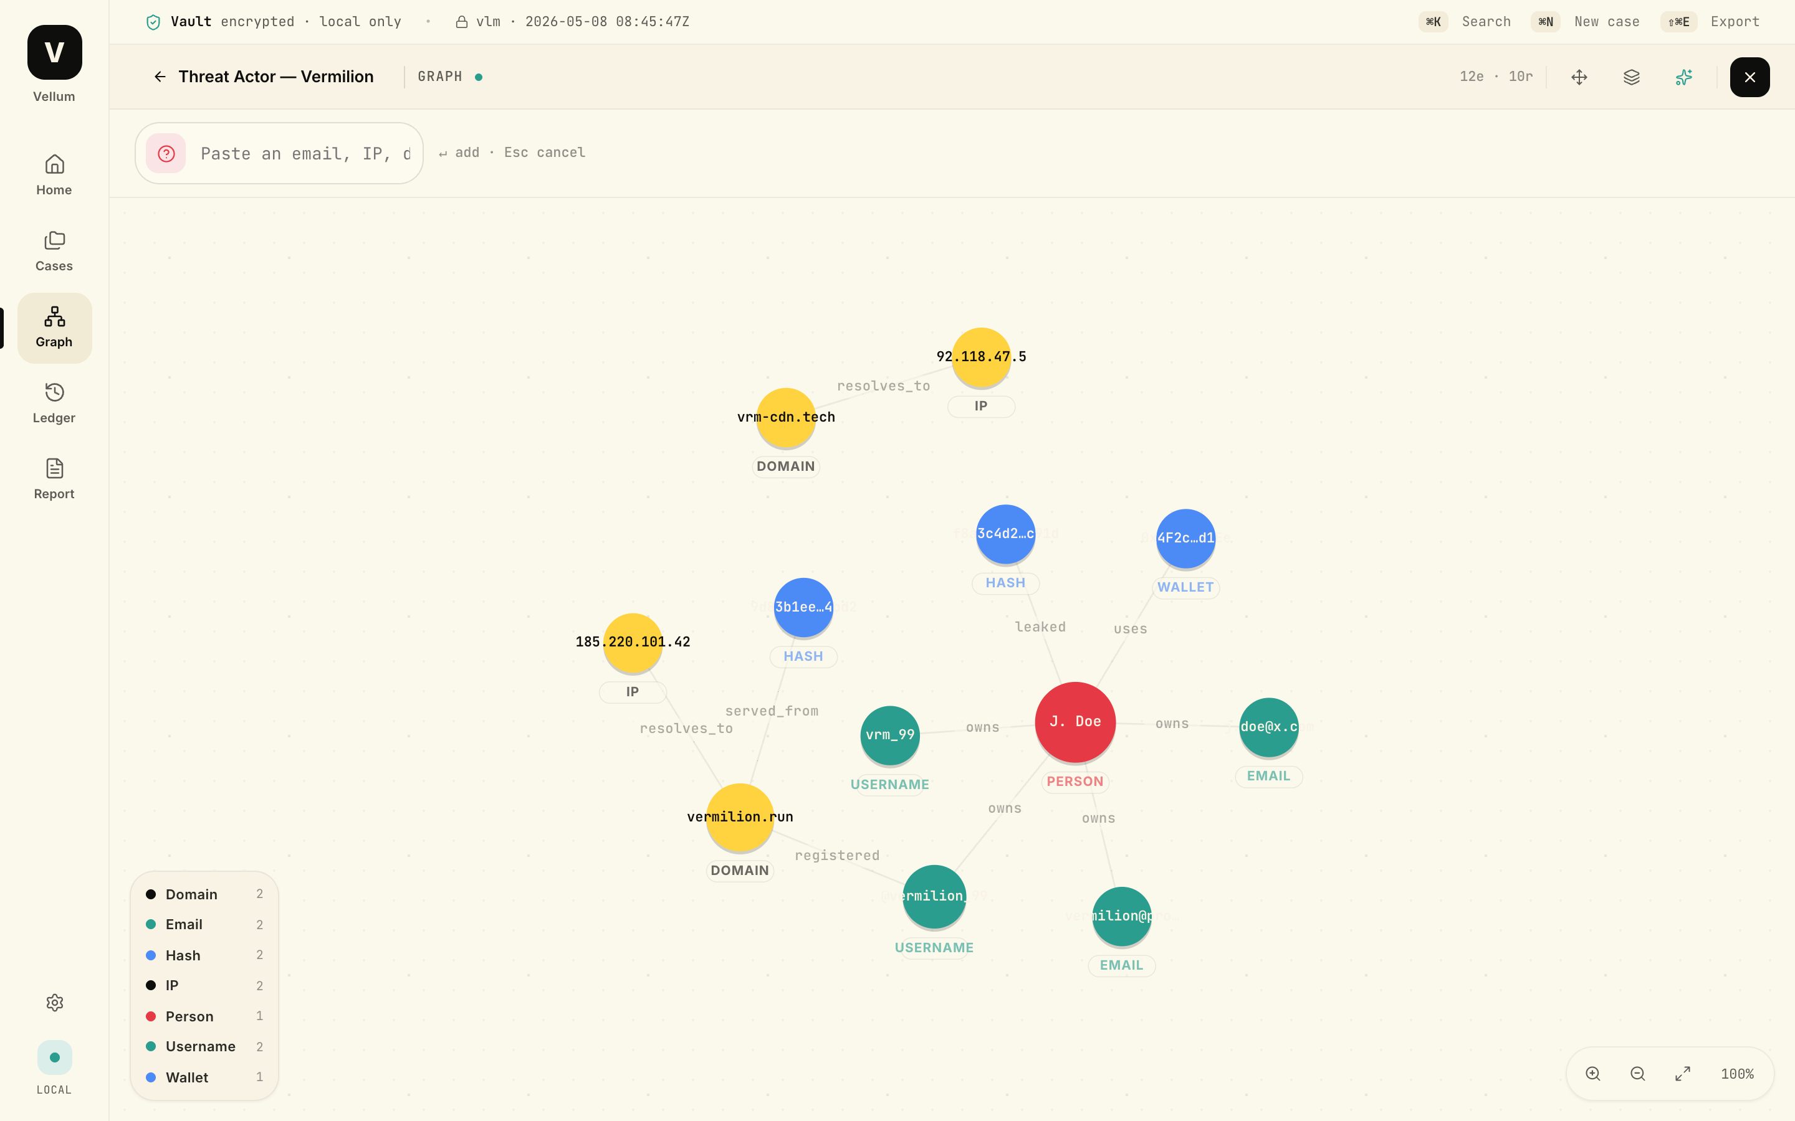The width and height of the screenshot is (1795, 1121).
Task: Select the 3b1ee hash node
Action: [803, 607]
